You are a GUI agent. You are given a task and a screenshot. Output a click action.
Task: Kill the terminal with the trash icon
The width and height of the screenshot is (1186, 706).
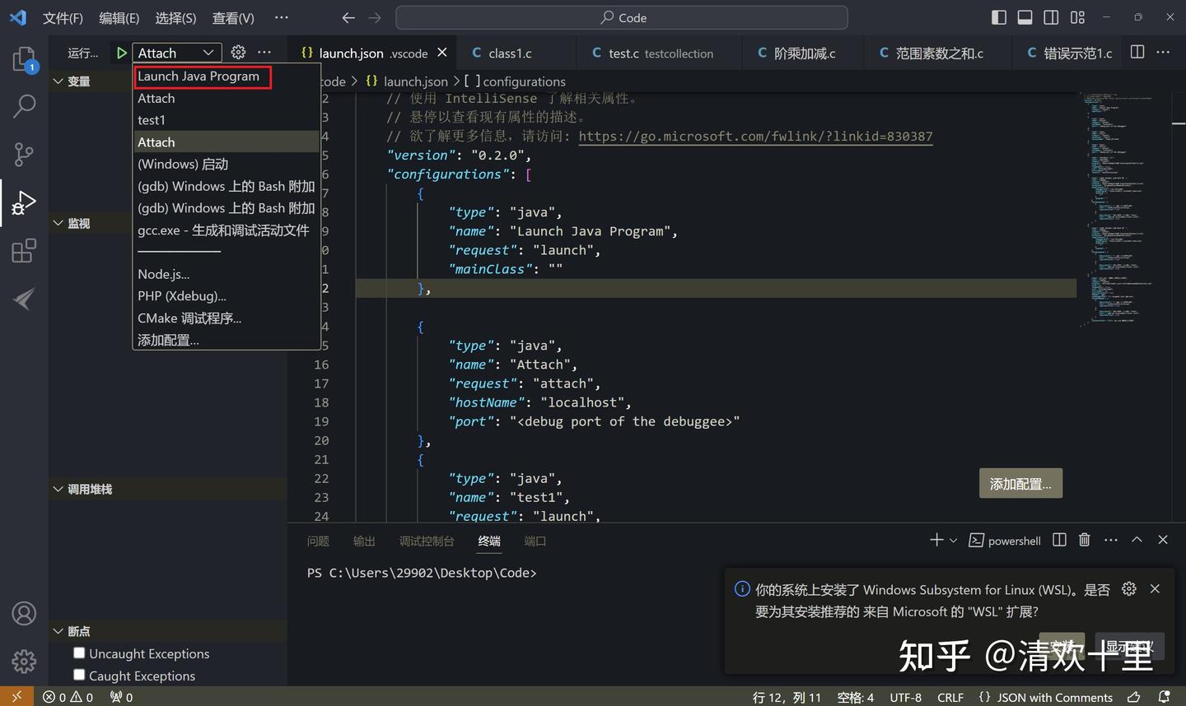click(1084, 540)
